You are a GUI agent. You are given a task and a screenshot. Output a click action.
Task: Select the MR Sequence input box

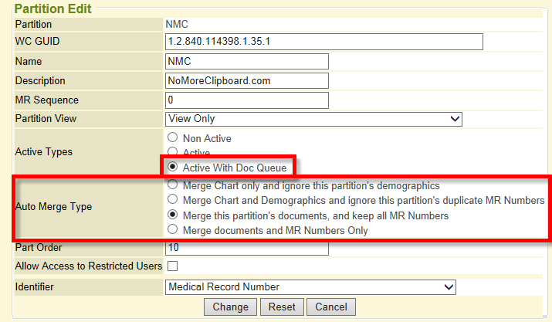(x=247, y=100)
